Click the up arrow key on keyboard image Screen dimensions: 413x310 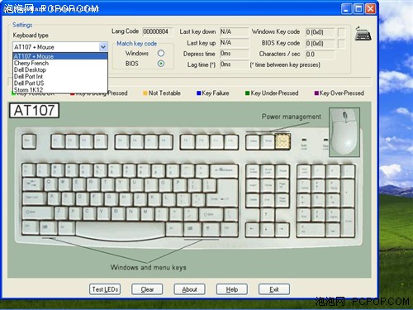(267, 214)
